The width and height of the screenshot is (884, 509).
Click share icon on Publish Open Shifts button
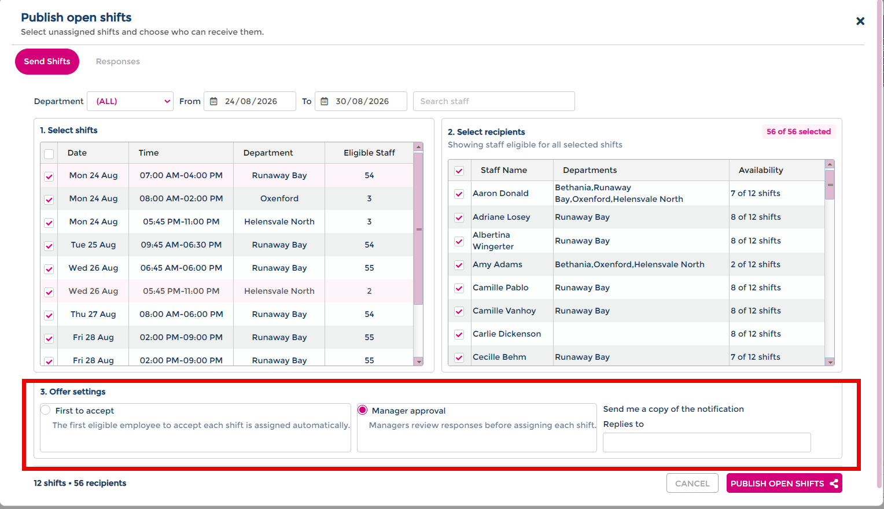click(834, 484)
